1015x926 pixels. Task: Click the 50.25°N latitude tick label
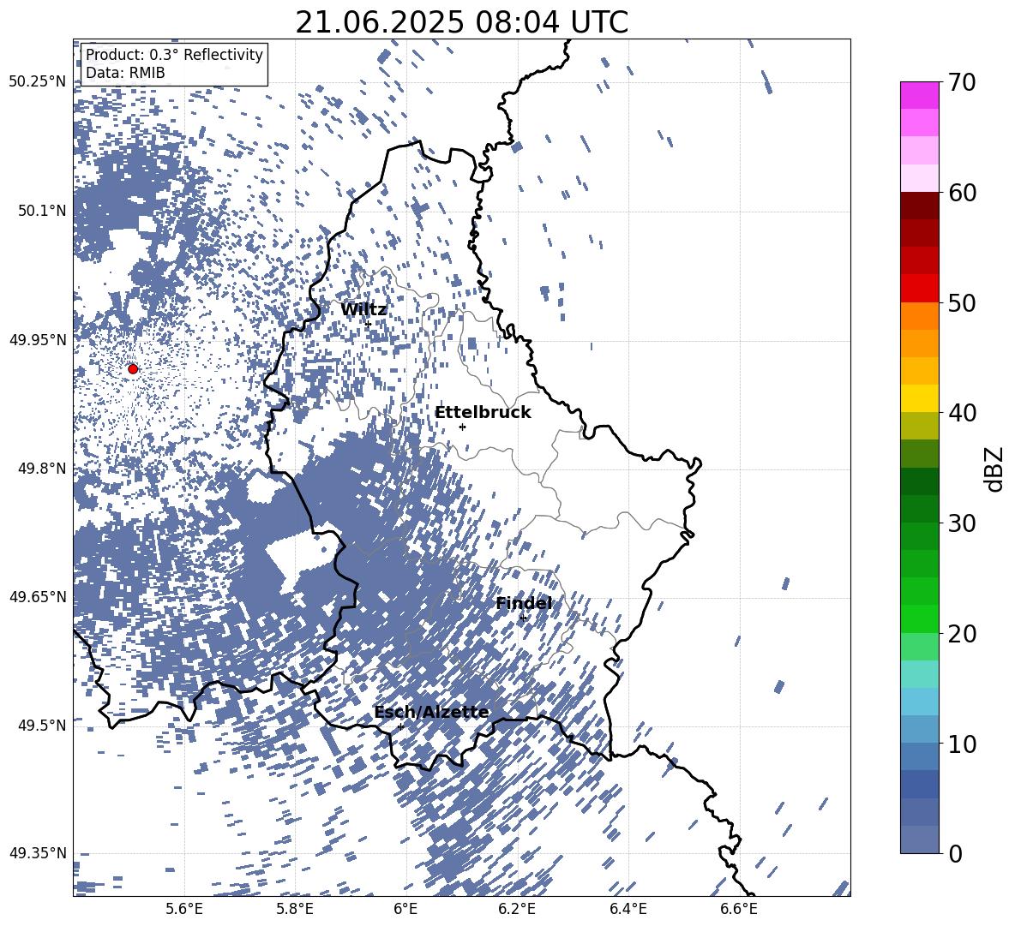38,82
